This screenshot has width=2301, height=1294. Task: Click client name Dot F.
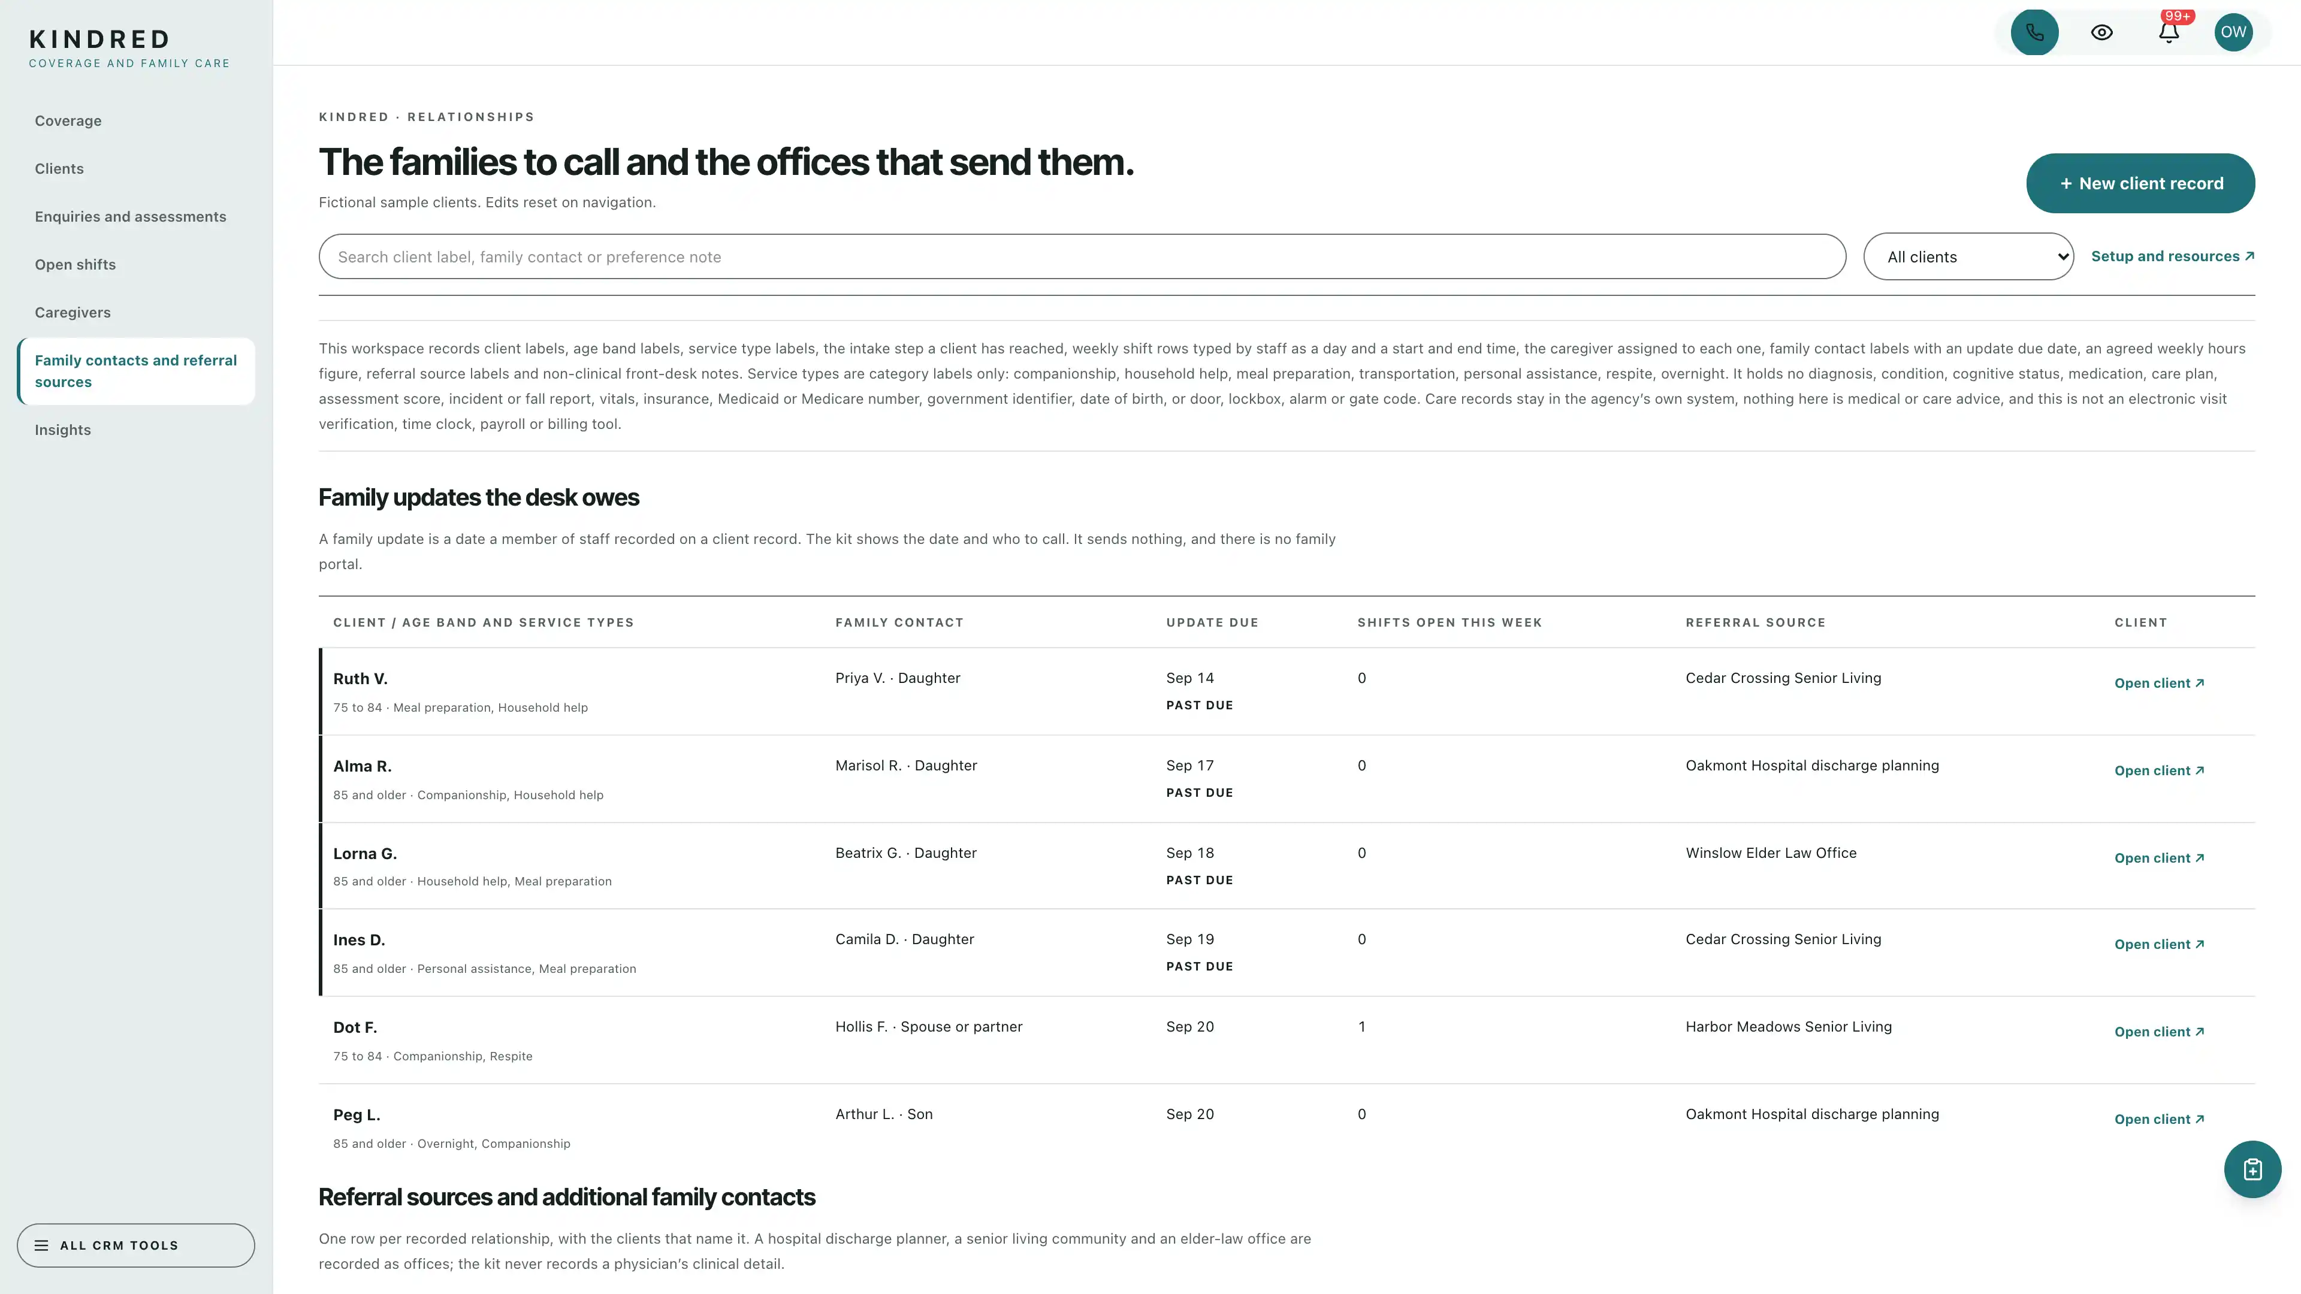(x=355, y=1028)
